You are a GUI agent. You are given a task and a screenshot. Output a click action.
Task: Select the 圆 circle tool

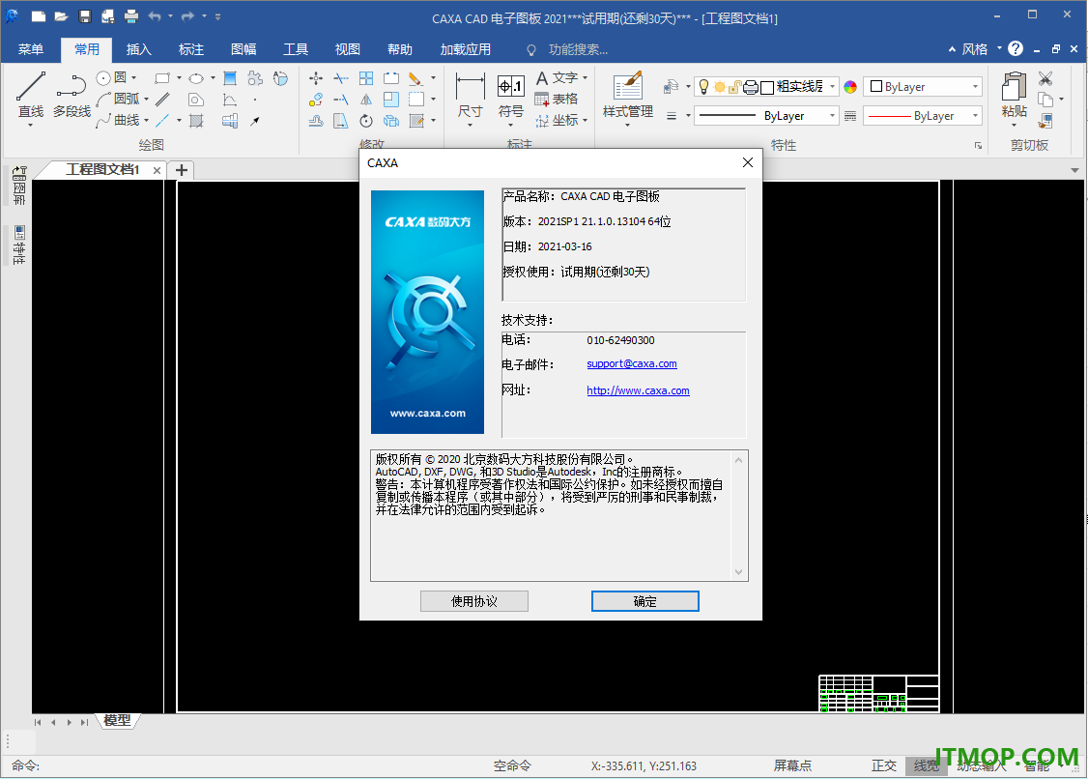tap(112, 77)
